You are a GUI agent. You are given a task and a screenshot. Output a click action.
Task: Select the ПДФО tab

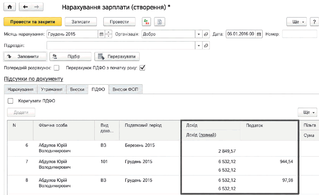click(x=98, y=89)
